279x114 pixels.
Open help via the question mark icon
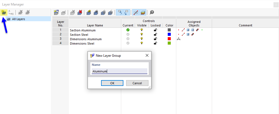(x=152, y=12)
